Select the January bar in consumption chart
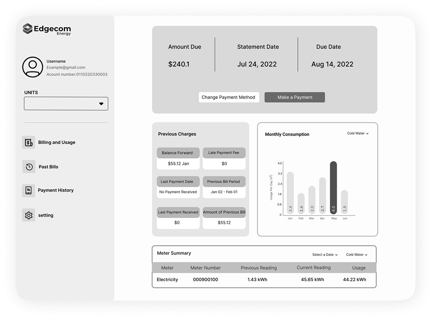The height and width of the screenshot is (319, 434). click(x=290, y=193)
